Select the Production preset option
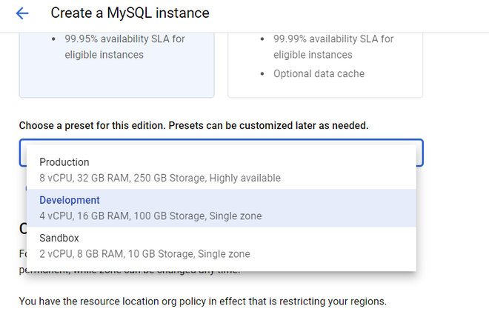Screen dimensions: 489x320 [x=64, y=162]
